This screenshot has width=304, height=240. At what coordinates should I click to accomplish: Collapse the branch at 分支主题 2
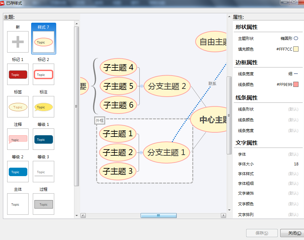[142, 86]
